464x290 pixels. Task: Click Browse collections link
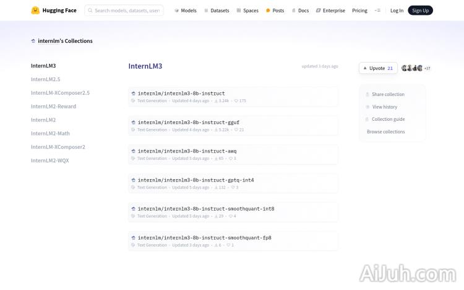385,132
